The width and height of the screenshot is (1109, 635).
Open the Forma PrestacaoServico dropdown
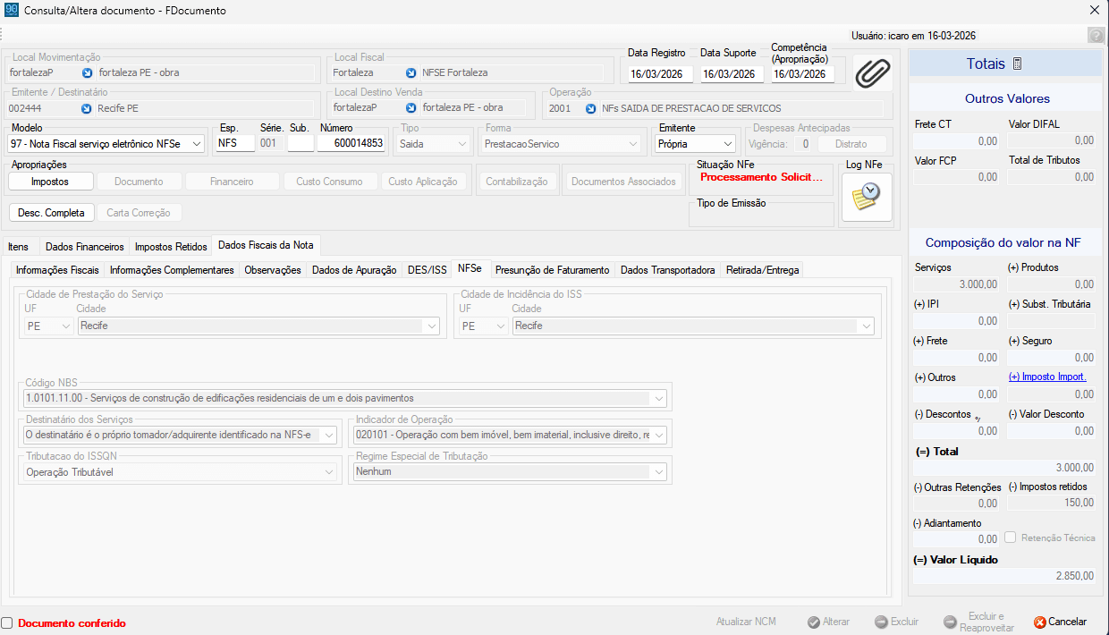634,143
